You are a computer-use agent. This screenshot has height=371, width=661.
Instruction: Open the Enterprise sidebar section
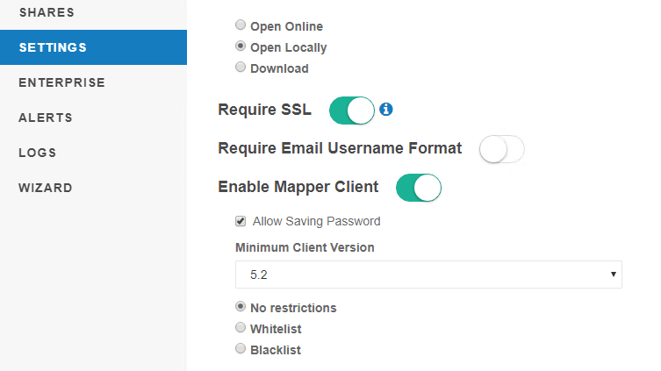point(61,82)
